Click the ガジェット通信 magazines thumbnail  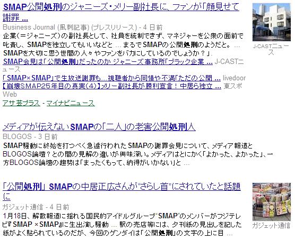pyautogui.click(x=272, y=202)
